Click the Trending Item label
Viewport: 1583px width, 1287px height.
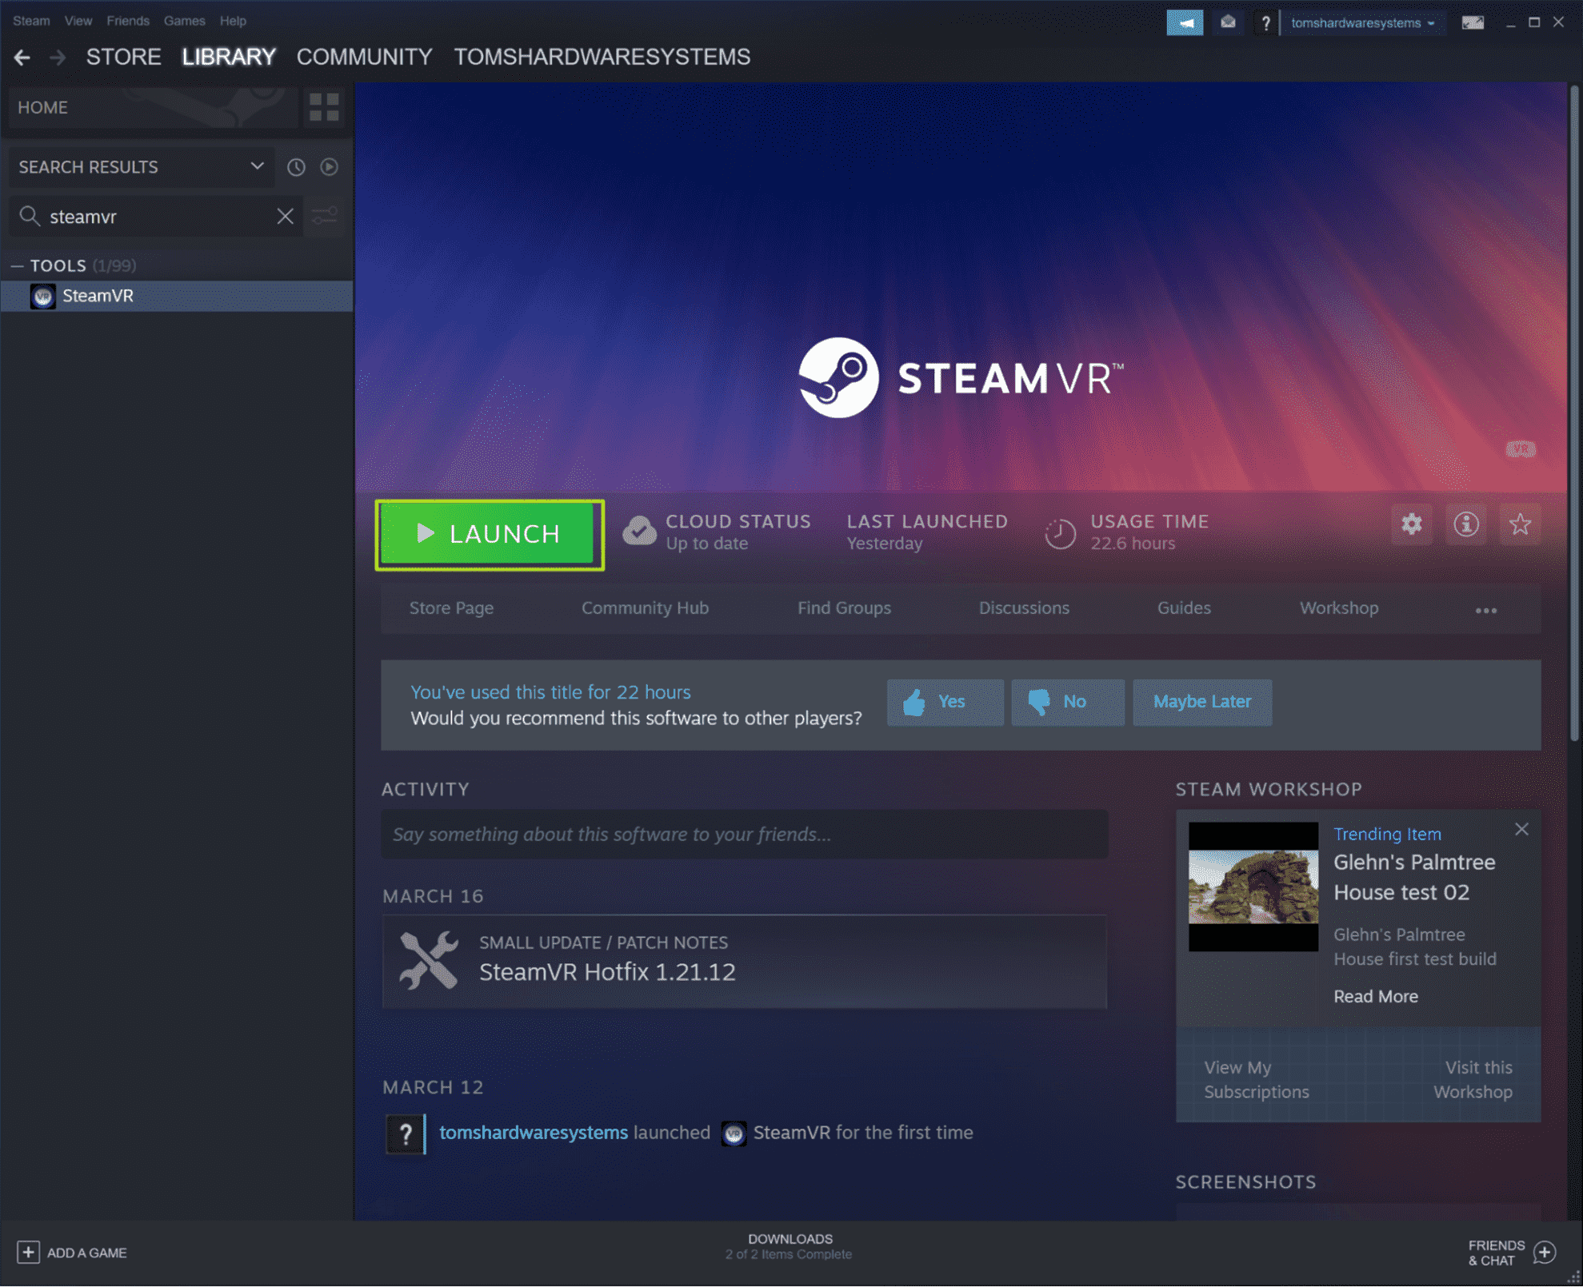click(1387, 835)
